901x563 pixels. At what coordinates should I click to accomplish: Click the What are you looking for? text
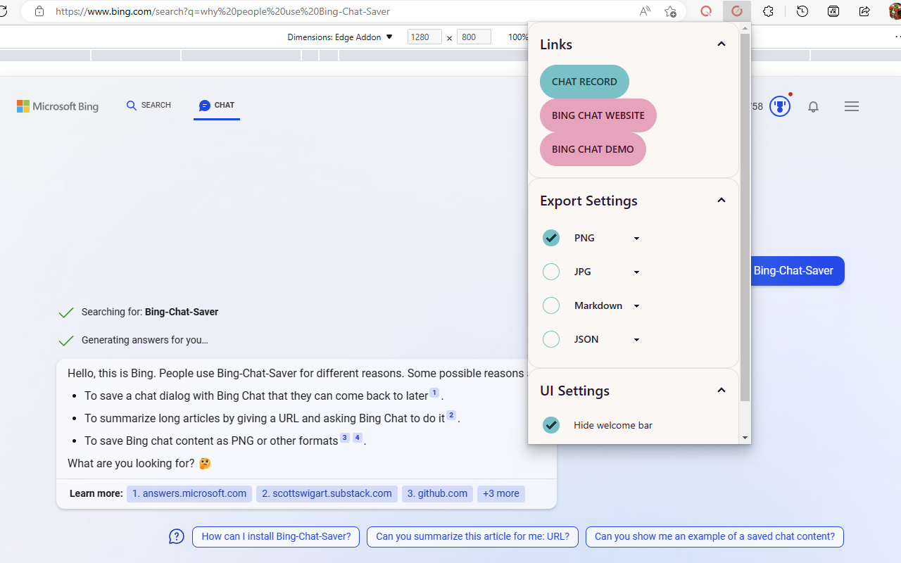tap(131, 463)
